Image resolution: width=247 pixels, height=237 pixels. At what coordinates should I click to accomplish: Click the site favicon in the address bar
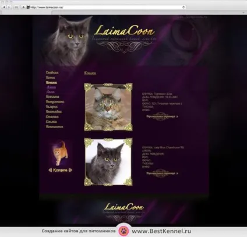point(28,7)
